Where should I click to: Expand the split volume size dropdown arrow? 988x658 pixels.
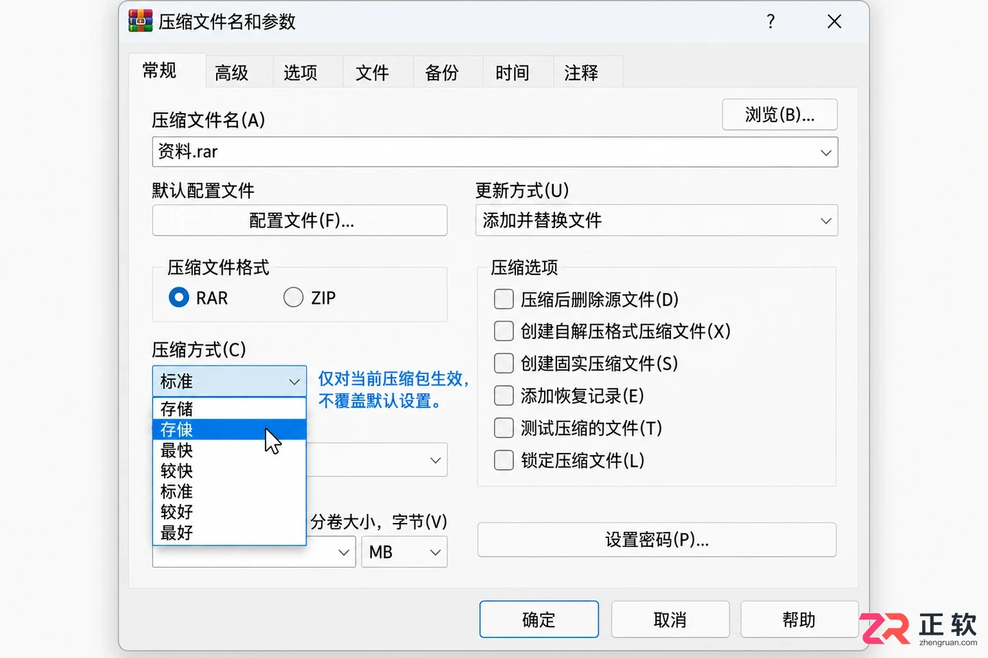pyautogui.click(x=344, y=552)
